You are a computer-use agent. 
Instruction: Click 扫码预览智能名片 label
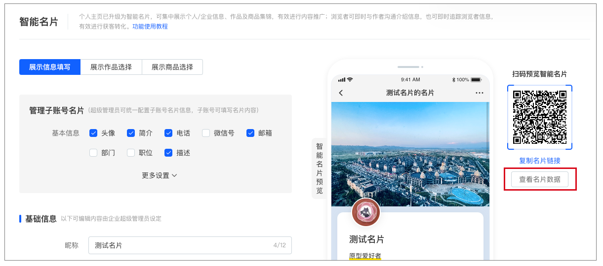point(540,74)
